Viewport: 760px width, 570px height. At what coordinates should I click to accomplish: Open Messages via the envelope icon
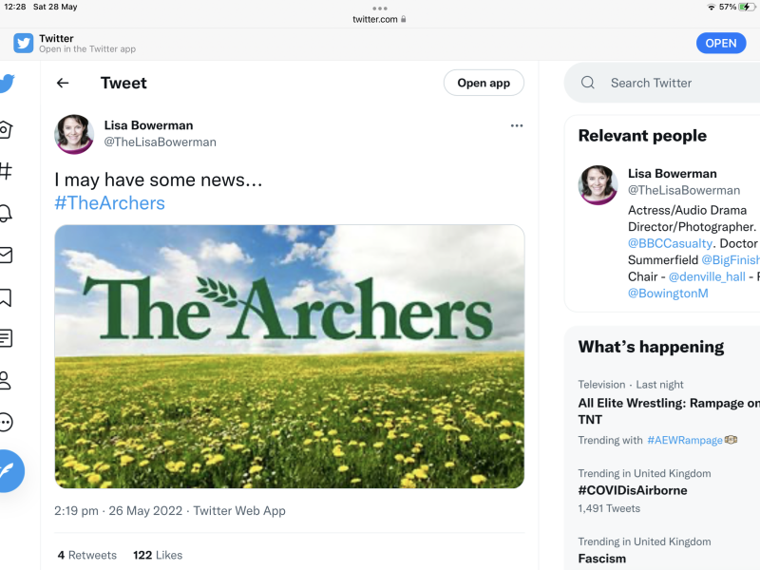[9, 256]
